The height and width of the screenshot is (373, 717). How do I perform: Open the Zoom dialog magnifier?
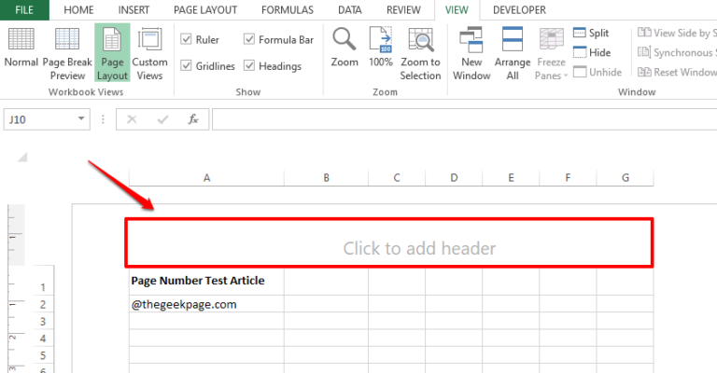344,48
